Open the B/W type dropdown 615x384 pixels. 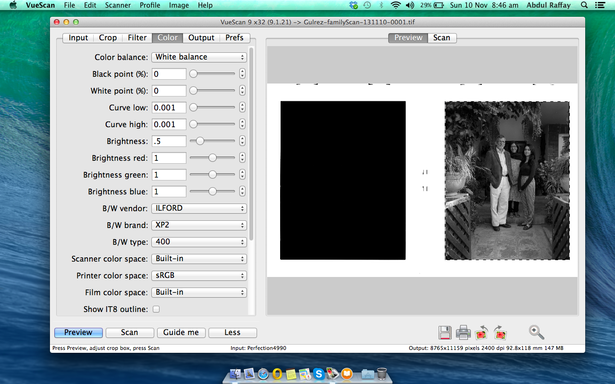coord(199,242)
